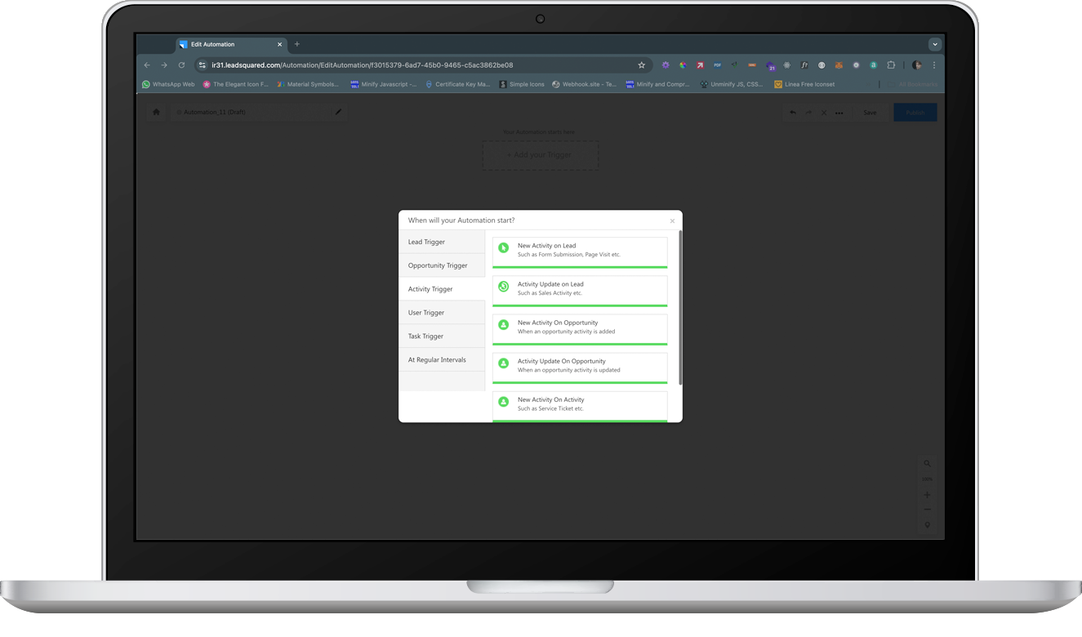Click the 100% zoom level indicator
The width and height of the screenshot is (1082, 637).
coord(927,479)
